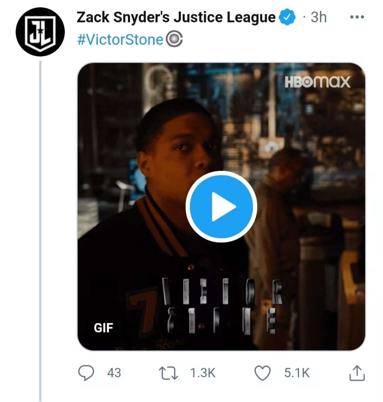Viewport: 383px width, 402px height.
Task: Click the HBO Max watermark in the GIF
Action: (317, 82)
